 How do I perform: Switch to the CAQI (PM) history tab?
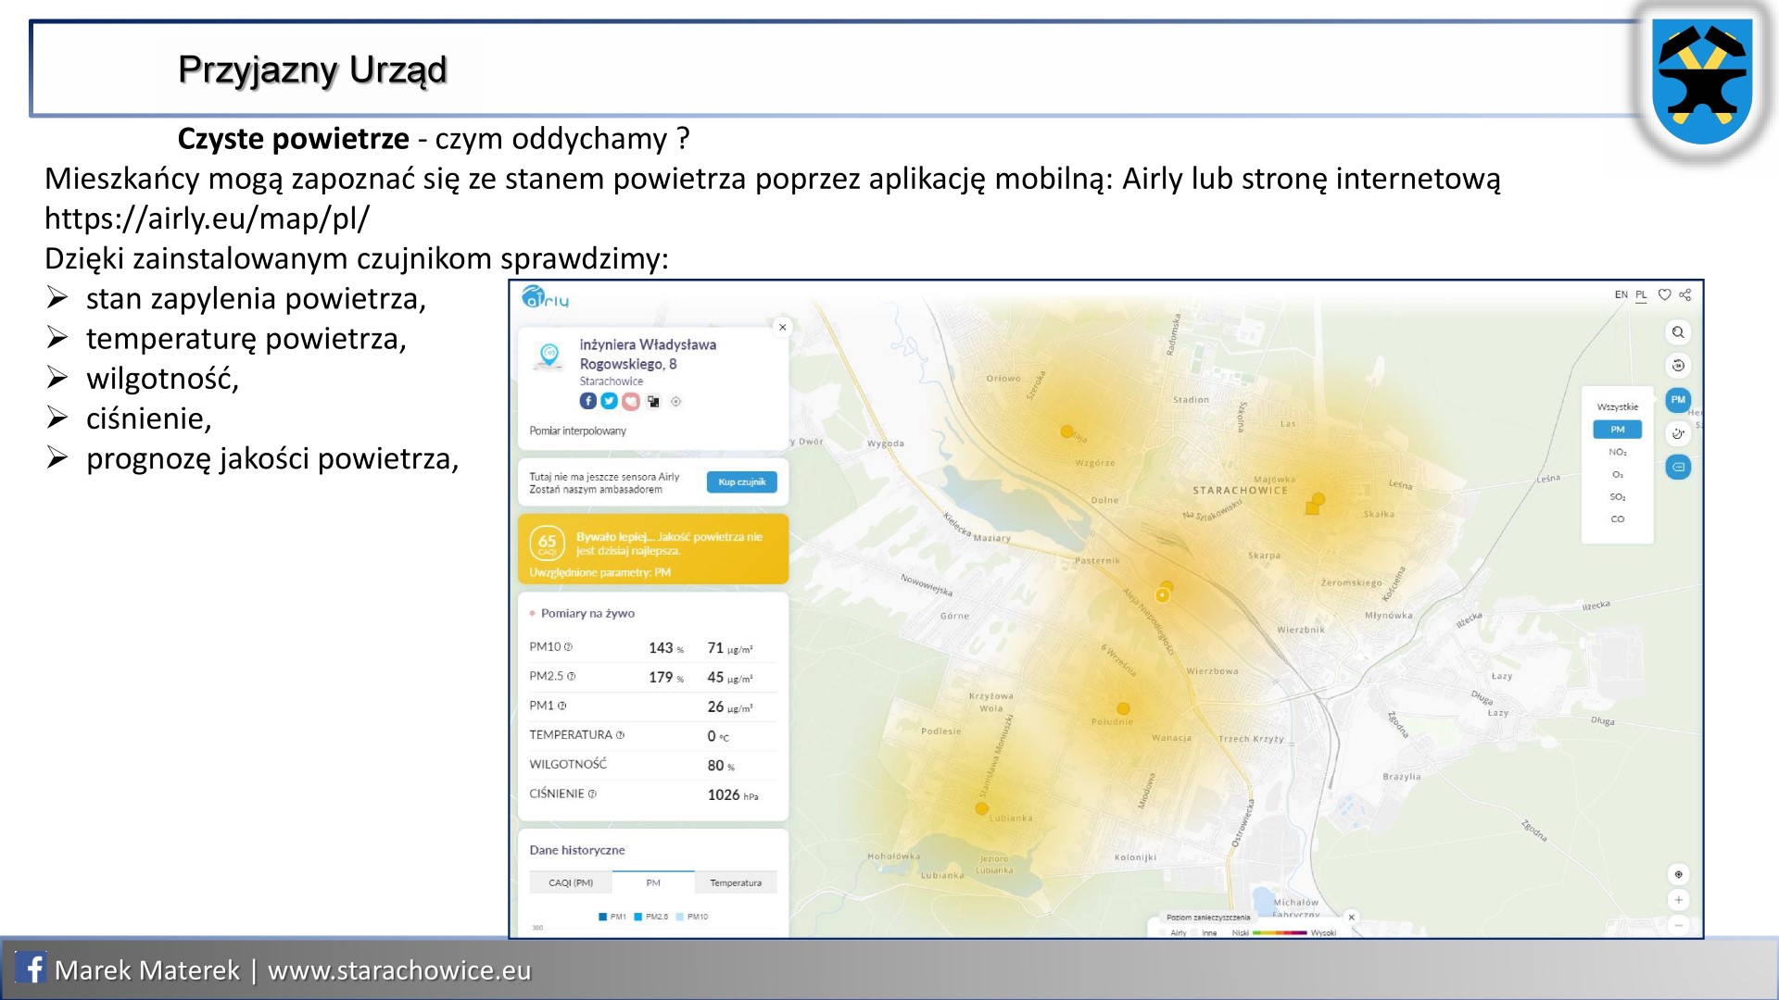click(571, 882)
